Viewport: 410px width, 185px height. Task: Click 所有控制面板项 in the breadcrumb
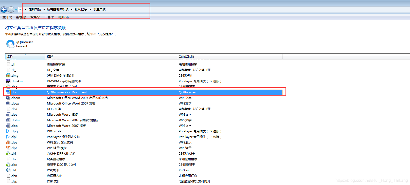pos(58,9)
